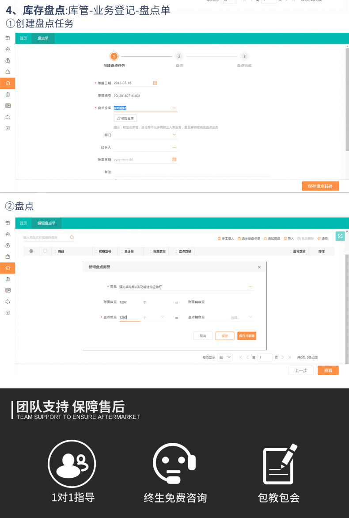Click the 保存 button in dialog
The width and height of the screenshot is (349, 518).
point(225,336)
